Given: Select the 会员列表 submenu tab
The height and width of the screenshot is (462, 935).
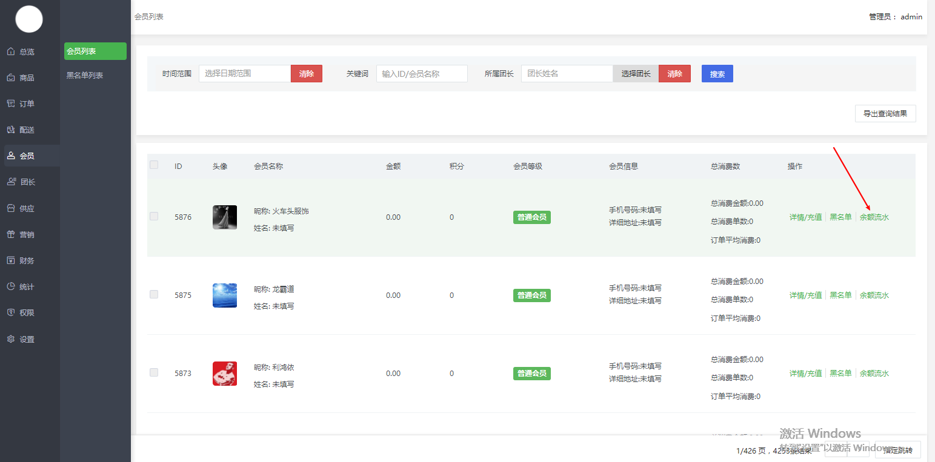Looking at the screenshot, I should (95, 51).
